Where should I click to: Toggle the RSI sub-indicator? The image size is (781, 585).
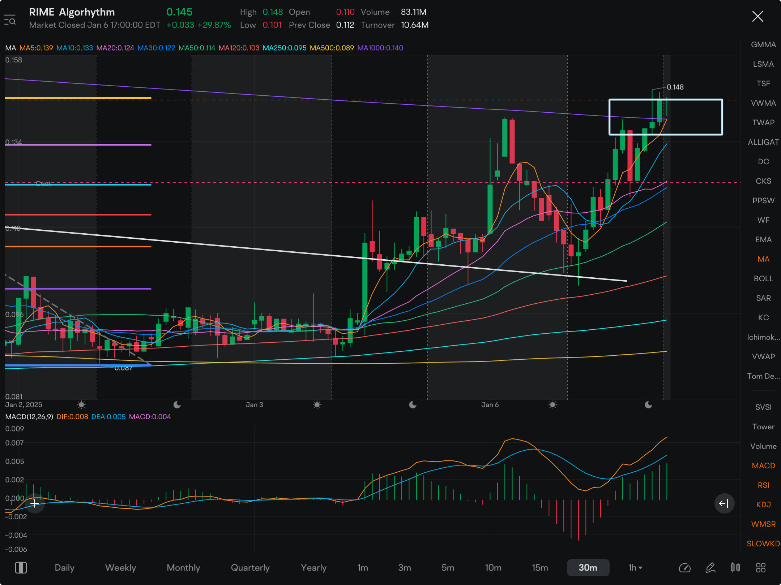pyautogui.click(x=763, y=485)
